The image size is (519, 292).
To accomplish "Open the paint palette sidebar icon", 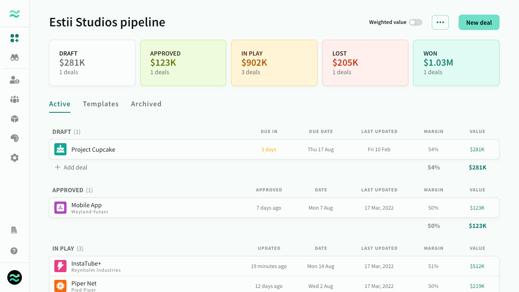I will pyautogui.click(x=15, y=138).
